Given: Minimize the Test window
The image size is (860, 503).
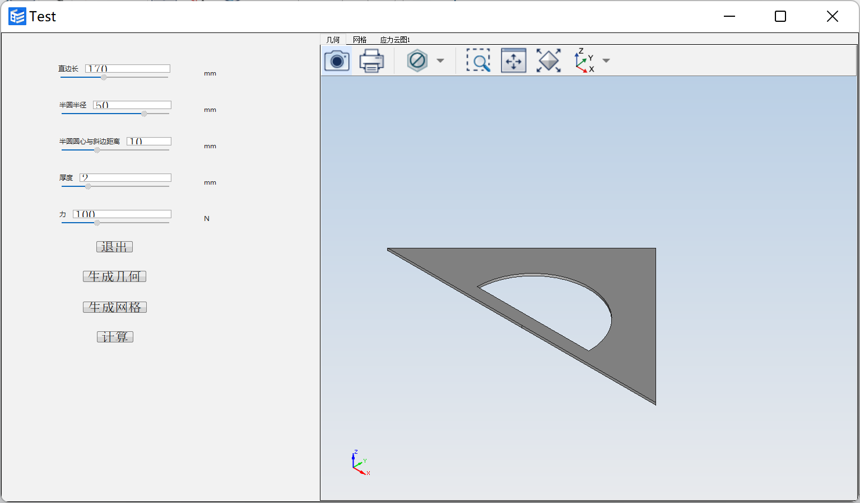Looking at the screenshot, I should (729, 16).
